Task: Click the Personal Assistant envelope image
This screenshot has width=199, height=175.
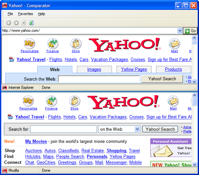Action: (162, 151)
